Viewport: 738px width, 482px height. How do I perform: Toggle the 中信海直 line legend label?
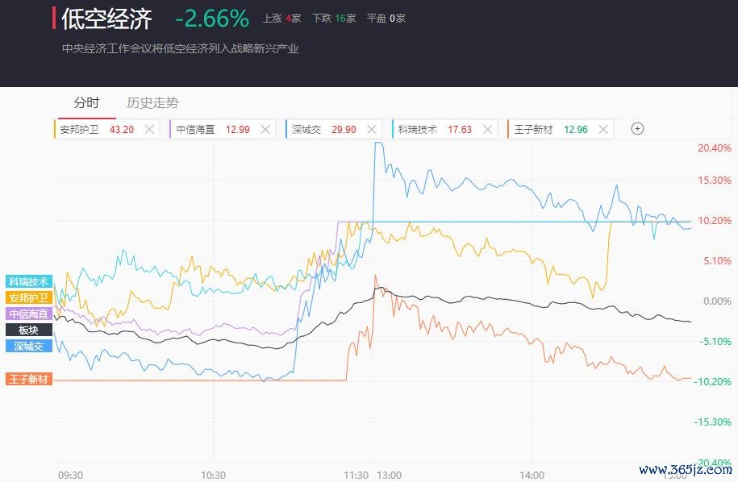pos(29,314)
